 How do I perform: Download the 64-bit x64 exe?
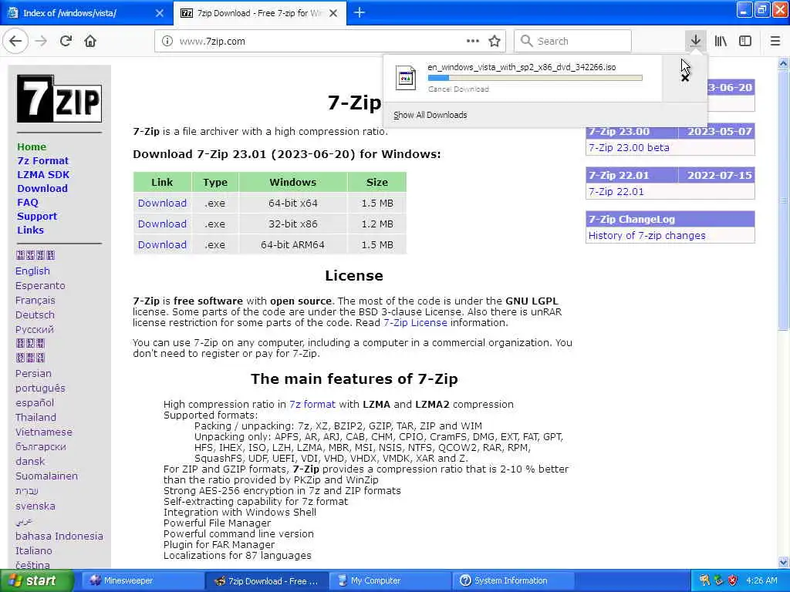162,203
